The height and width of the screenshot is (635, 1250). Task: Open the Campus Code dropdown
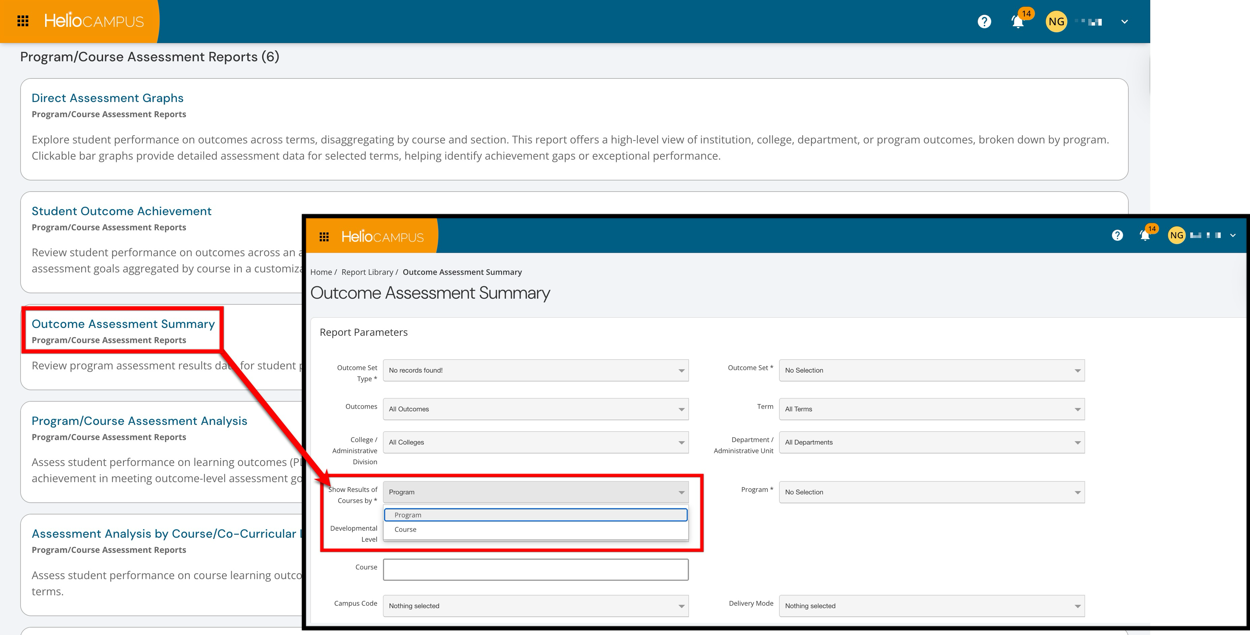(536, 606)
